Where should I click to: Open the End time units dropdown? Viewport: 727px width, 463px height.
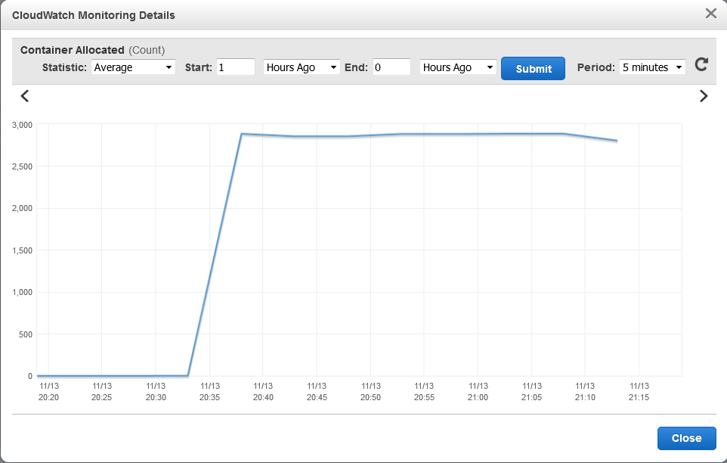pos(457,67)
